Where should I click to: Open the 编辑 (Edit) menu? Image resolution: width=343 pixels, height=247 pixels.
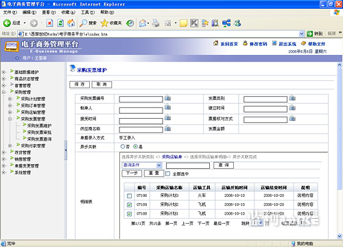[29, 12]
